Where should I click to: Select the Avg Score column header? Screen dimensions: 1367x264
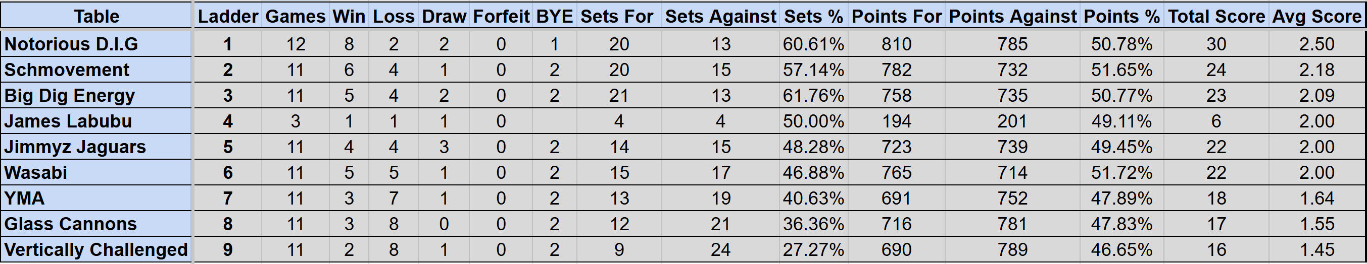point(1316,17)
